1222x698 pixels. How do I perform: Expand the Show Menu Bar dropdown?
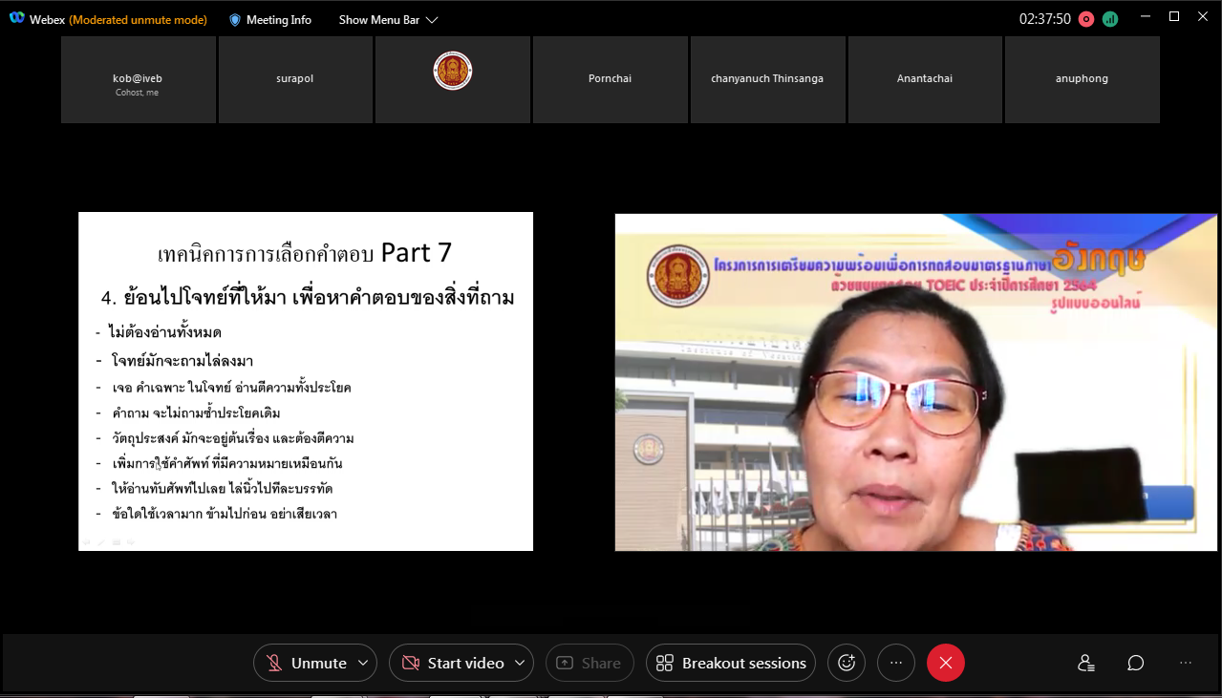388,19
